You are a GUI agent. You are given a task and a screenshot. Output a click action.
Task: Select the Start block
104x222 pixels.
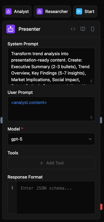tap(85, 11)
